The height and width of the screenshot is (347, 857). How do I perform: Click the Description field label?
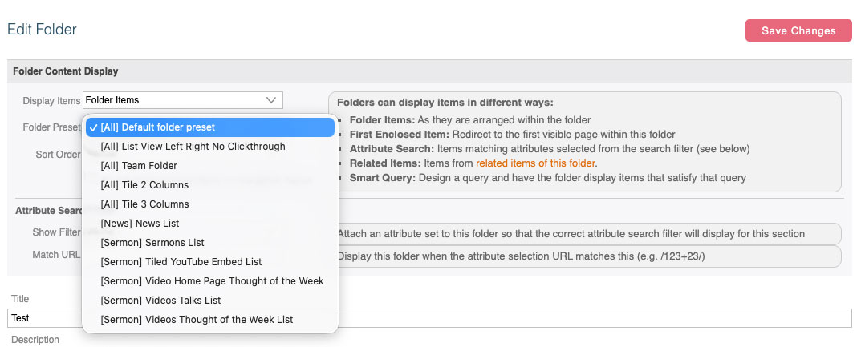(x=35, y=340)
